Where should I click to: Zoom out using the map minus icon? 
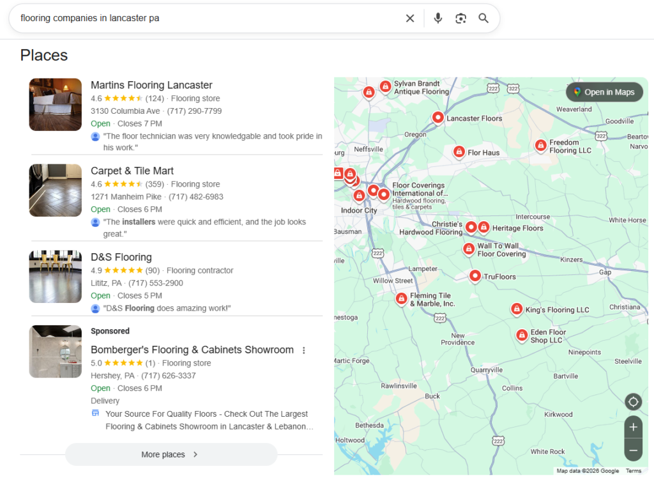tap(633, 450)
